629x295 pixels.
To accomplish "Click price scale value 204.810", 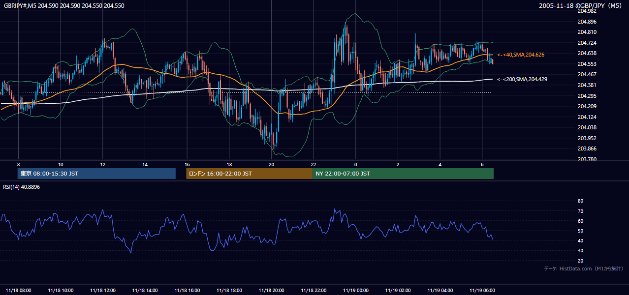I will pyautogui.click(x=587, y=32).
